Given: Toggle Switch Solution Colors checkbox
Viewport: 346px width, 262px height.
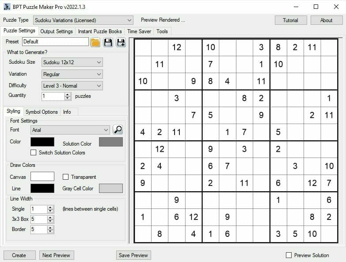Looking at the screenshot, I should click(x=33, y=153).
